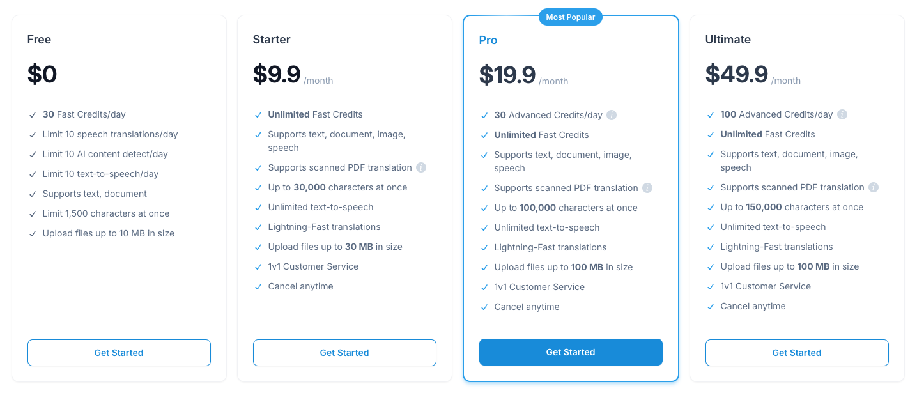
Task: Click Get Started under the Starter plan
Action: (344, 352)
